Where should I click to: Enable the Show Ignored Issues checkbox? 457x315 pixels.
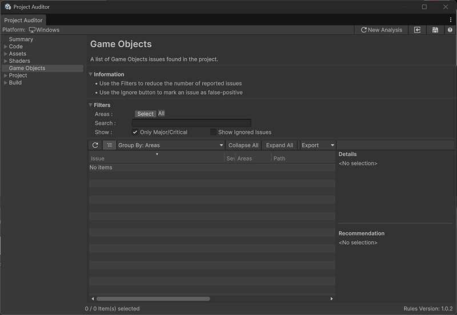(x=213, y=132)
